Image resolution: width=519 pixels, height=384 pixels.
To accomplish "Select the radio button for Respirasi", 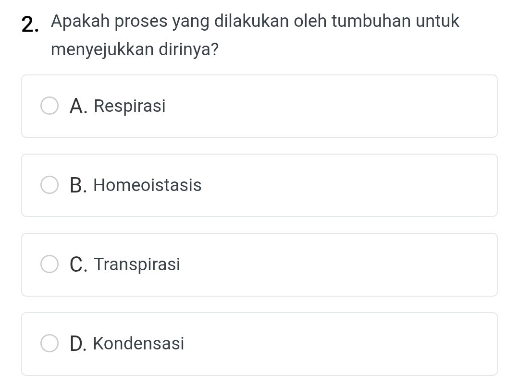I will coord(49,106).
